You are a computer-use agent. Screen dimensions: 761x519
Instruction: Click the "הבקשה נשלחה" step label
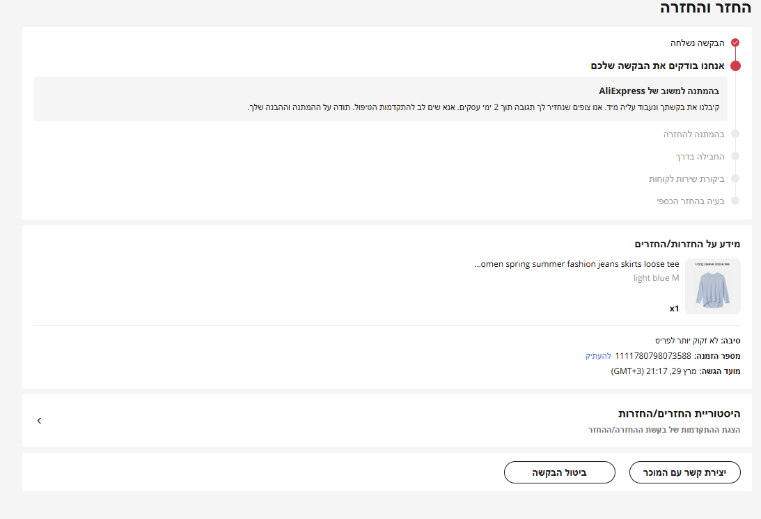click(693, 43)
